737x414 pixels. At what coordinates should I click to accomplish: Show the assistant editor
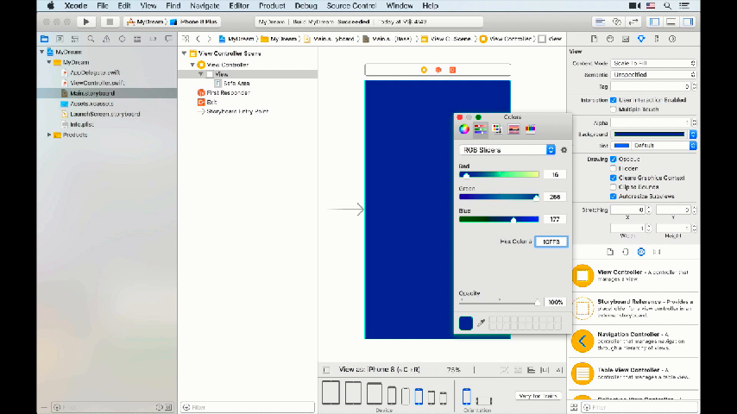[617, 22]
